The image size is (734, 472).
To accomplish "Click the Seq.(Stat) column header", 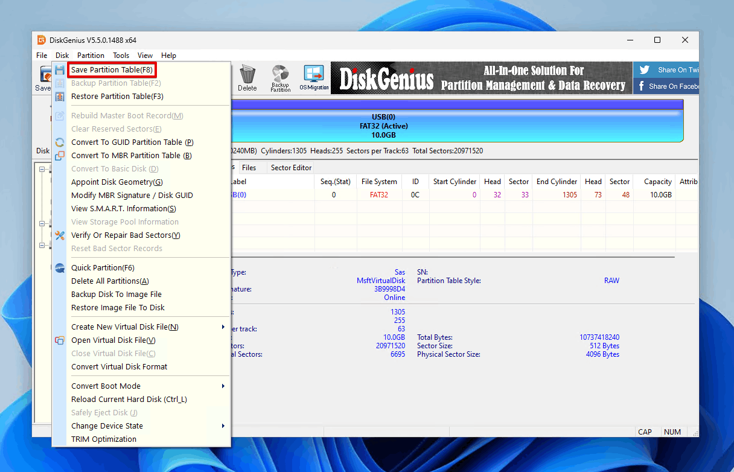I will 334,182.
